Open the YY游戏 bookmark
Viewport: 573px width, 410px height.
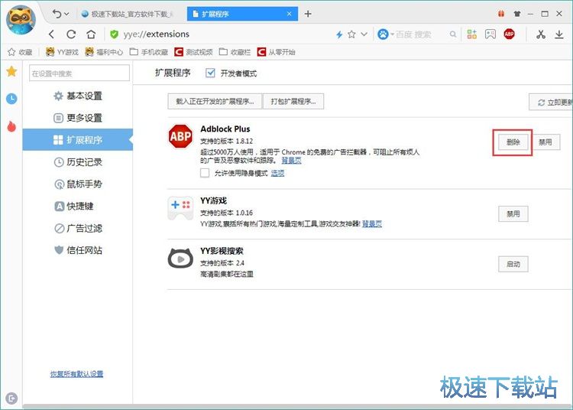[x=62, y=52]
